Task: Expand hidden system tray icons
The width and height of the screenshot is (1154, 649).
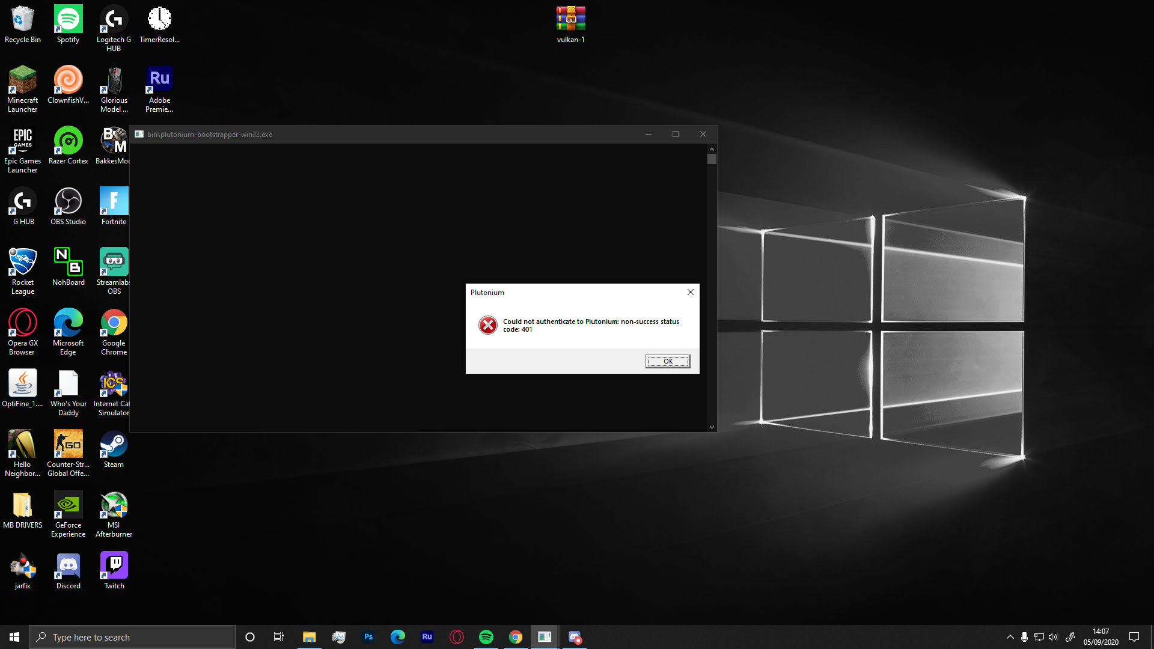Action: coord(1010,637)
